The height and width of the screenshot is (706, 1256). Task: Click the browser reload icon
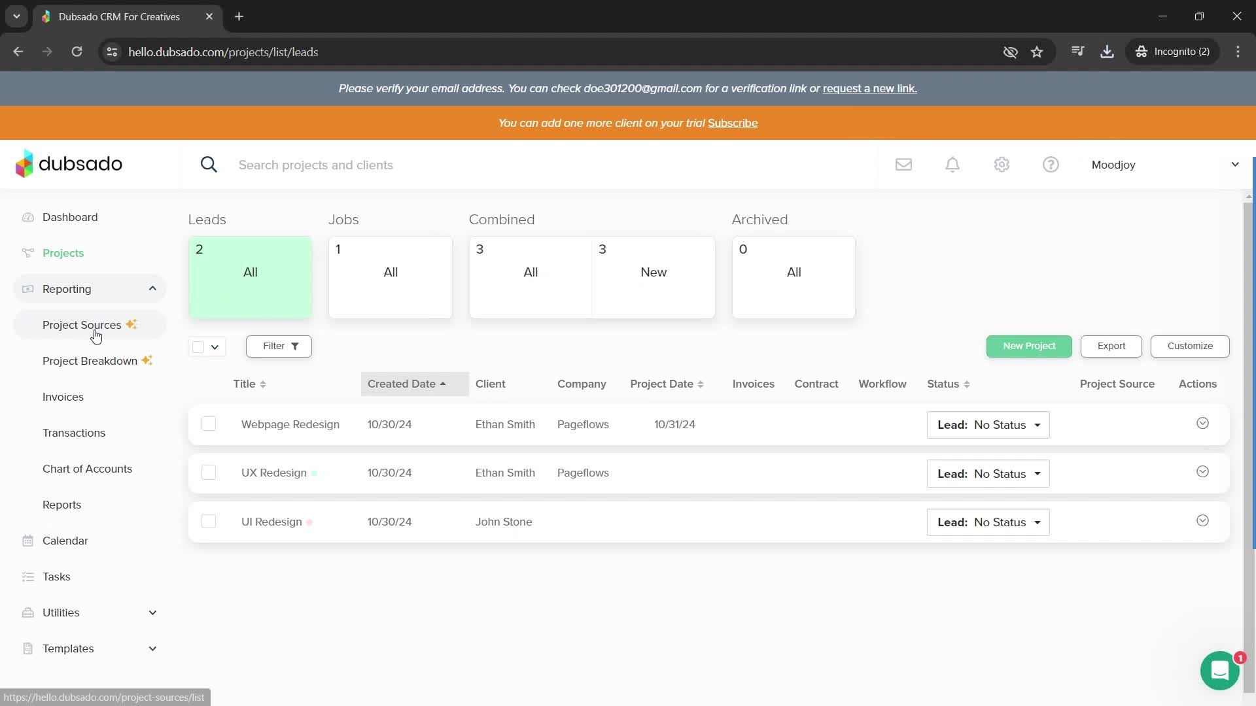click(x=77, y=52)
